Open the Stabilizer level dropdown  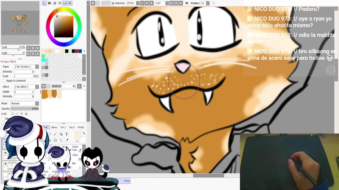208,3
